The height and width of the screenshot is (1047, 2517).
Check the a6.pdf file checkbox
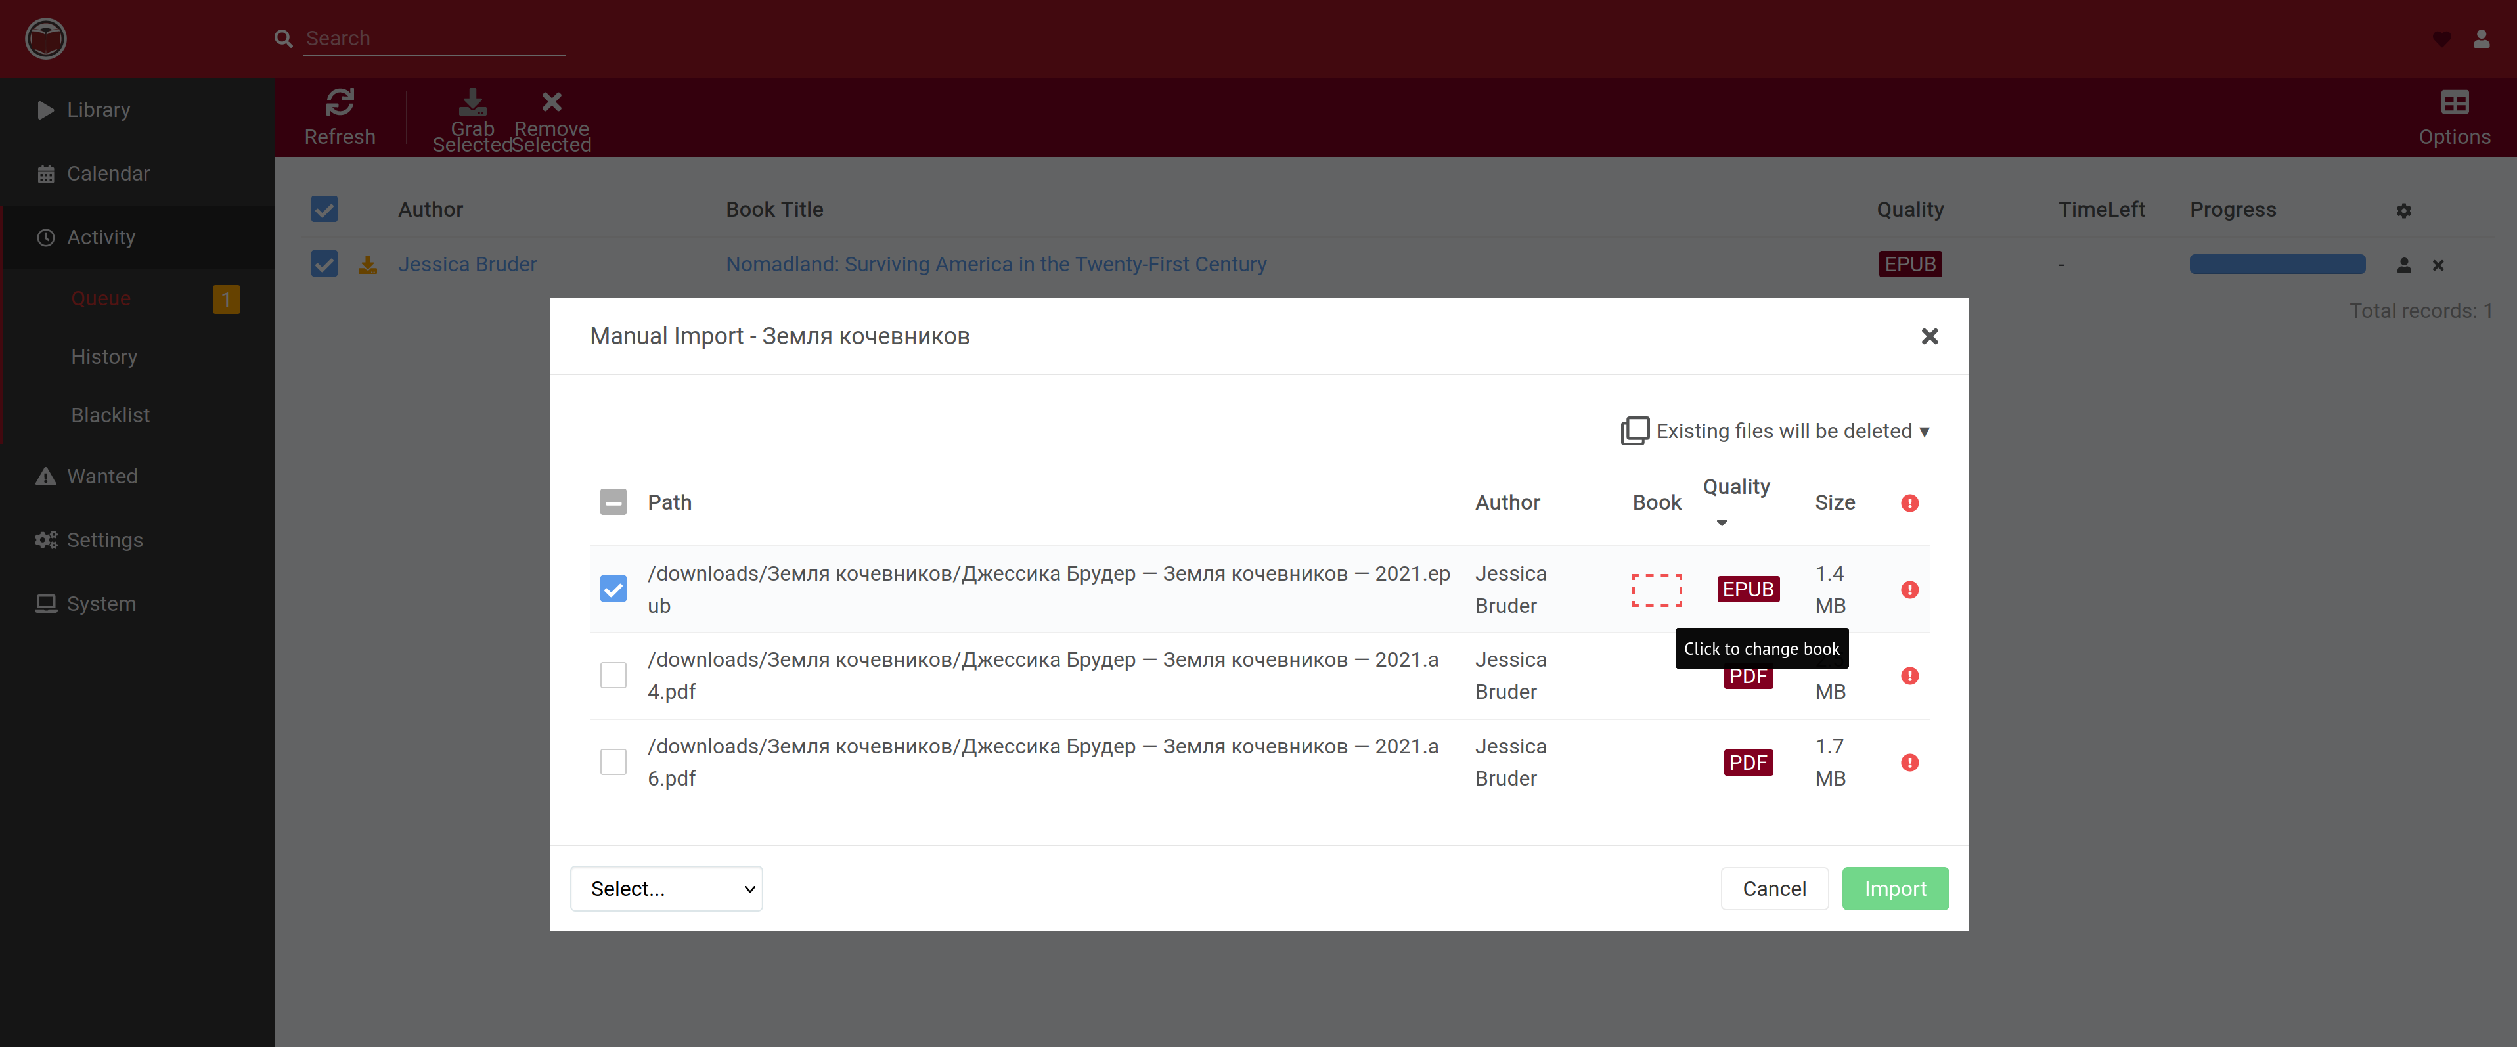point(613,762)
